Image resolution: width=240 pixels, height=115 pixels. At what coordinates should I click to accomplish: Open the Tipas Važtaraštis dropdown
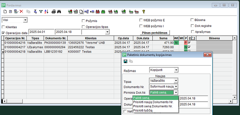point(176,80)
